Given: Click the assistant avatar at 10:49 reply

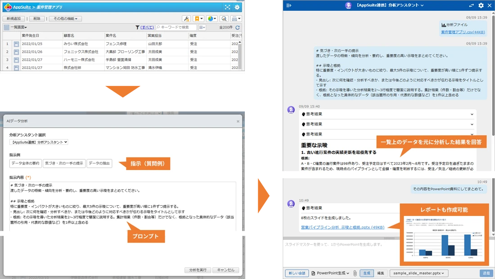Looking at the screenshot, I should click(x=291, y=204).
